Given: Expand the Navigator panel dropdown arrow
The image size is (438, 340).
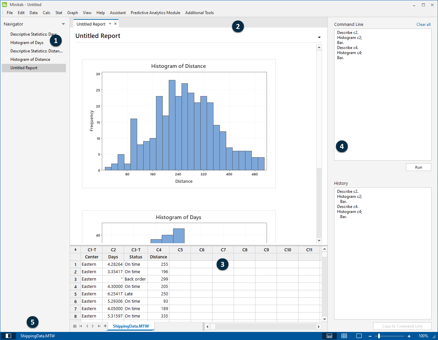Looking at the screenshot, I should [x=63, y=24].
